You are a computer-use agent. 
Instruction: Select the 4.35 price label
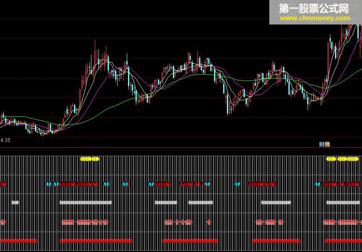coord(5,140)
